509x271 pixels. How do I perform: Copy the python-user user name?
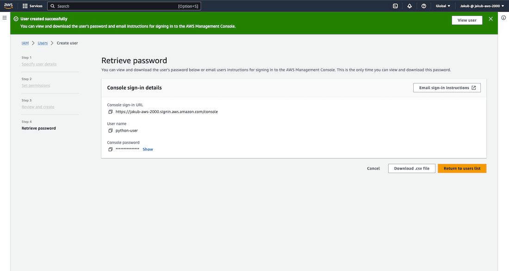tap(111, 131)
